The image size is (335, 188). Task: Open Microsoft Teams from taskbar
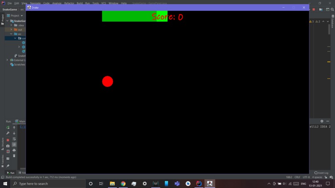coord(177,183)
